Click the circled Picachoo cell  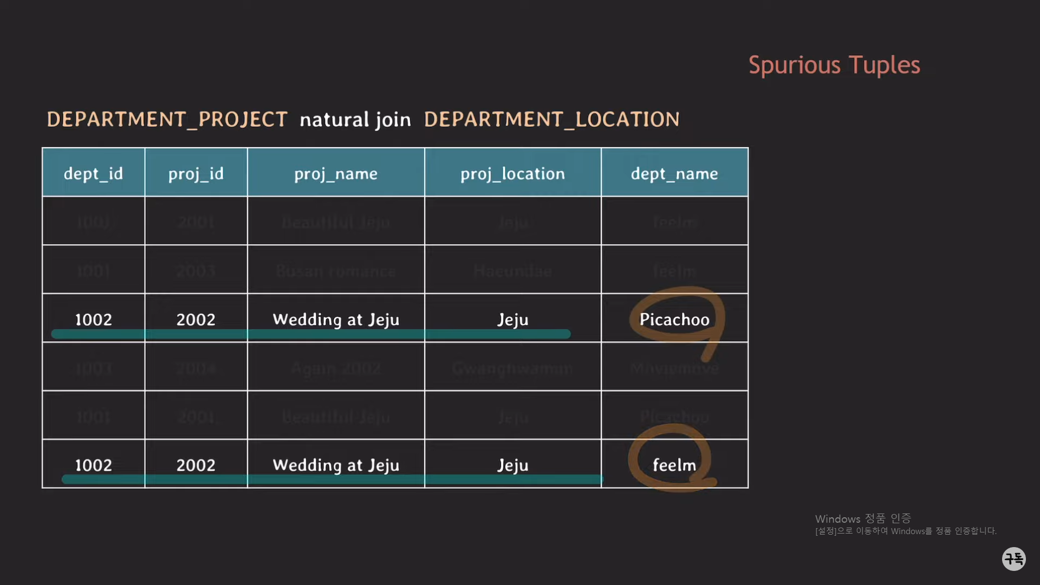click(674, 319)
